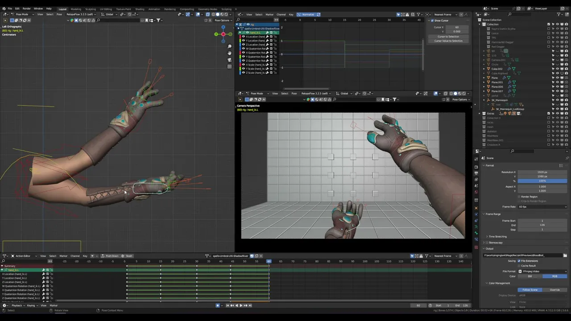Open the Render properties tab icon
This screenshot has height=321, width=571.
click(x=476, y=167)
